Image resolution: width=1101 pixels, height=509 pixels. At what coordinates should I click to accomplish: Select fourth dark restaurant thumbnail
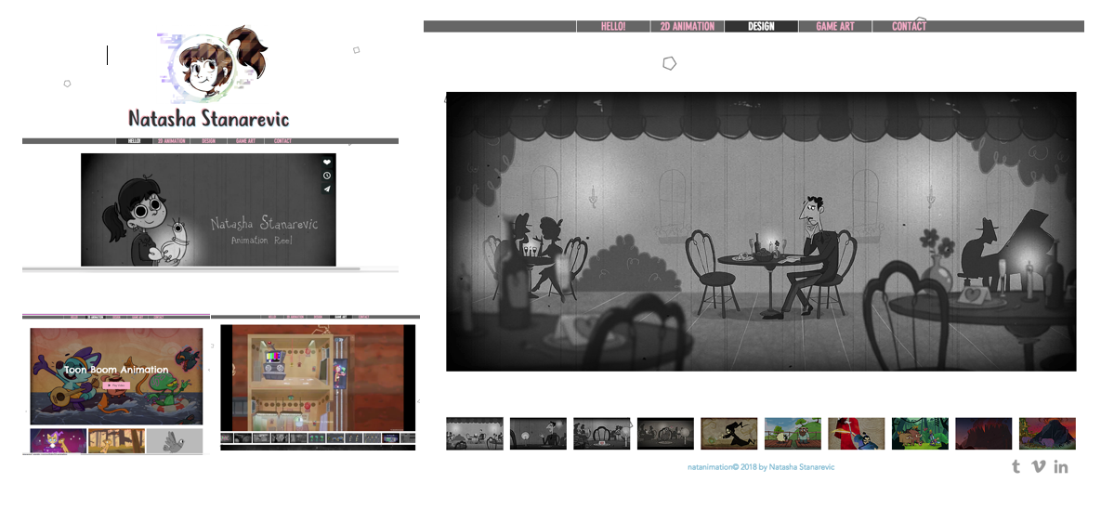665,433
